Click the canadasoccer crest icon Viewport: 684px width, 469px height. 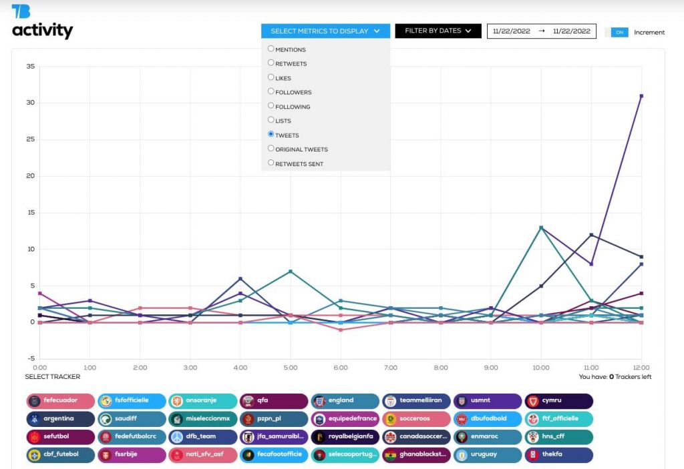pos(391,437)
